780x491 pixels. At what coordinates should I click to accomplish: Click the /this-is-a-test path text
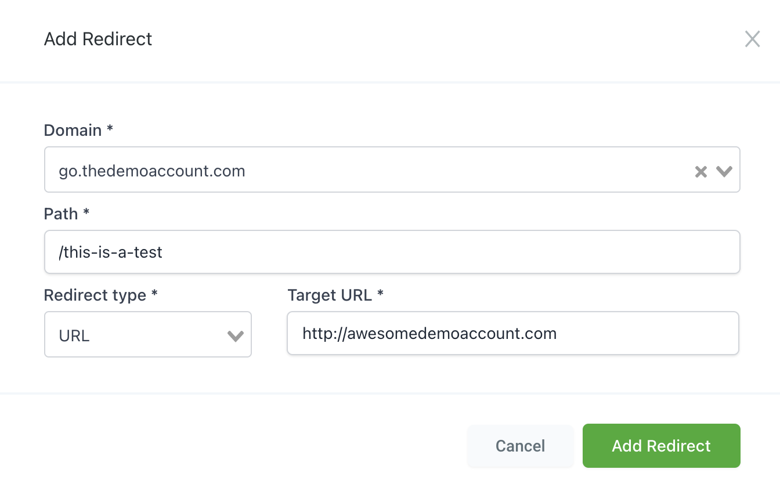[x=110, y=252]
